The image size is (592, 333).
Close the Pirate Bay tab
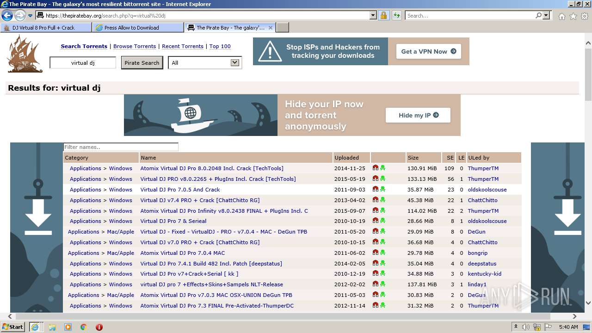point(271,28)
